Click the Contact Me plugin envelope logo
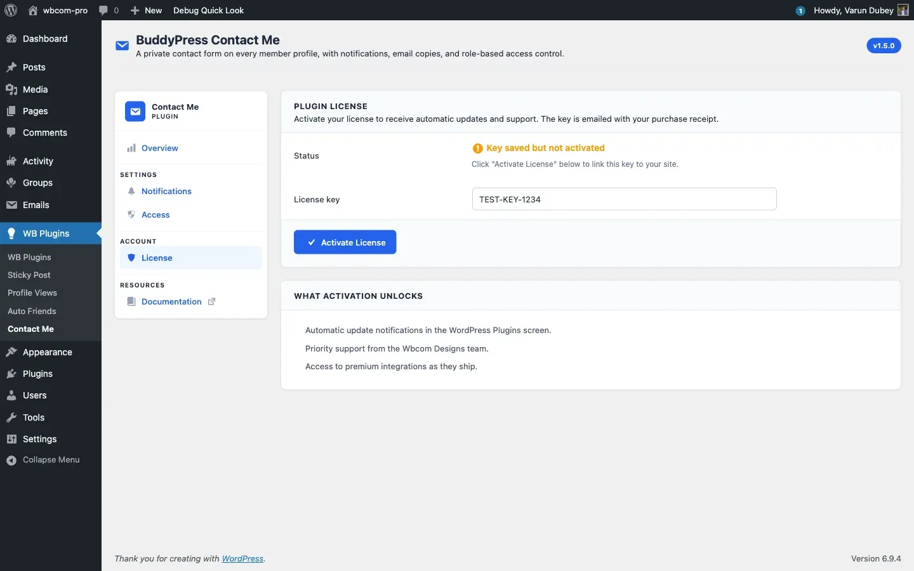The height and width of the screenshot is (571, 914). tap(135, 112)
